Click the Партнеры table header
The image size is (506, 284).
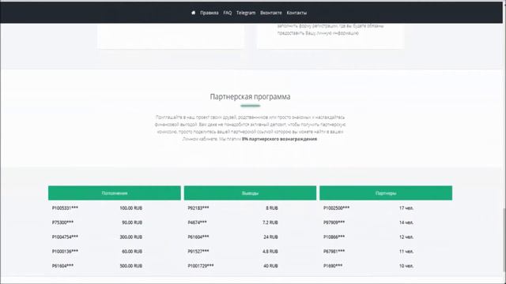(386, 192)
